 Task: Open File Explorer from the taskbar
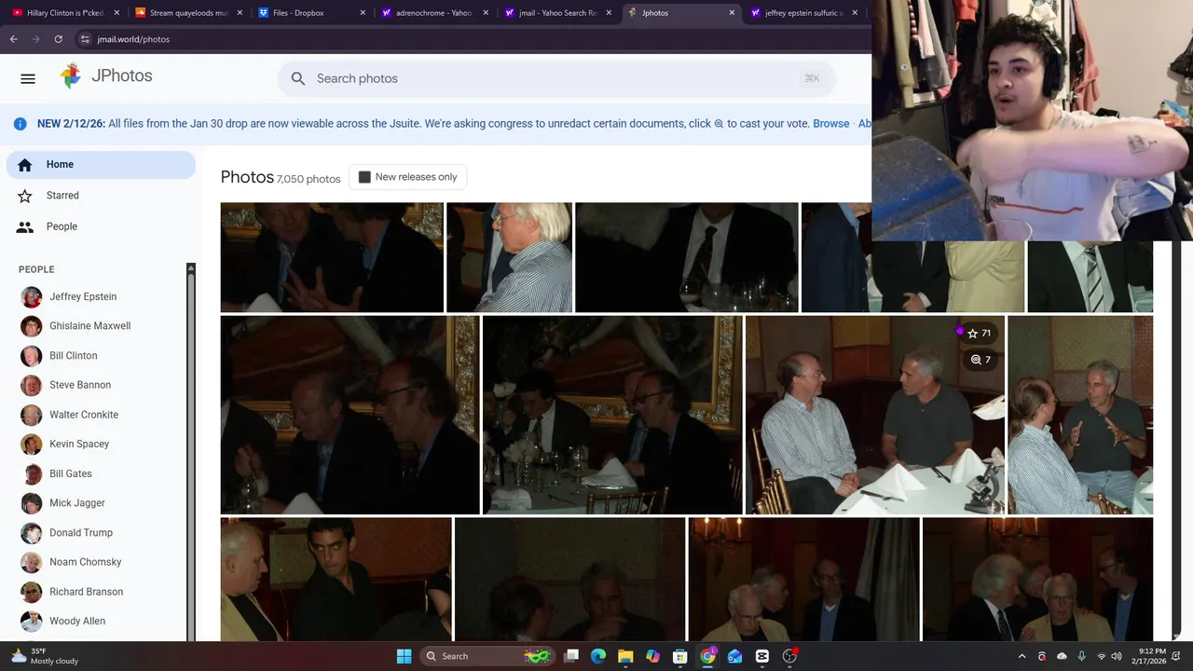click(625, 657)
